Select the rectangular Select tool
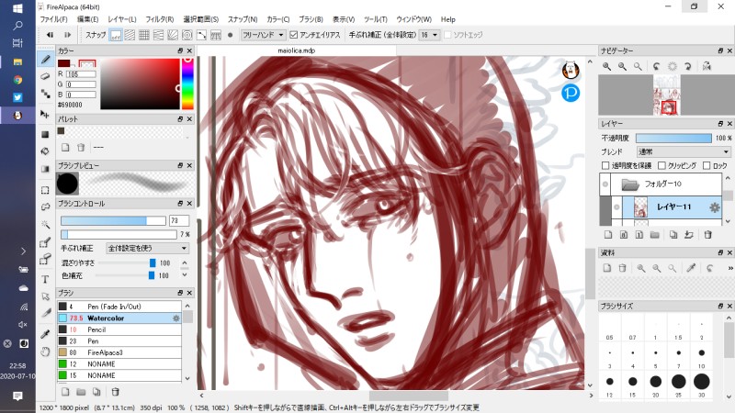The image size is (735, 413). click(x=45, y=190)
